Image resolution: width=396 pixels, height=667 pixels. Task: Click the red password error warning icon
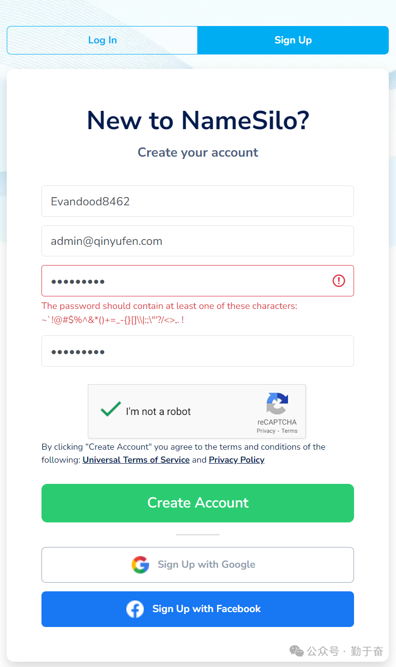pos(339,280)
